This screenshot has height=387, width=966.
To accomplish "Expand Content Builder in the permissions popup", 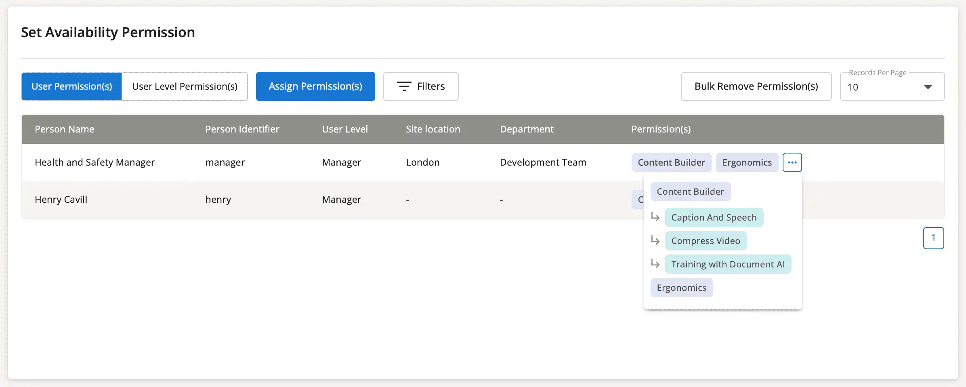I will click(691, 191).
